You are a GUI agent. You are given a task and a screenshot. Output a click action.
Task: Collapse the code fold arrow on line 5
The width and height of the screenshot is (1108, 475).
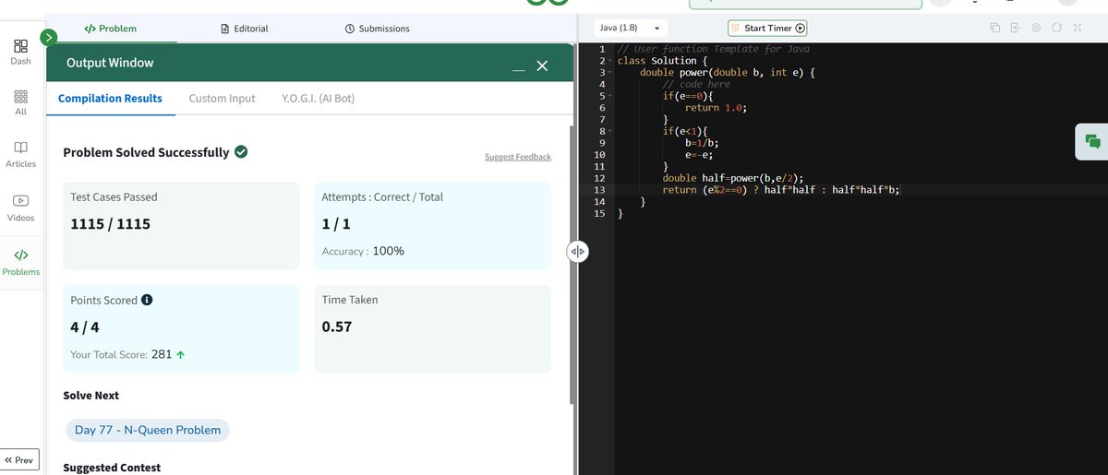[610, 96]
